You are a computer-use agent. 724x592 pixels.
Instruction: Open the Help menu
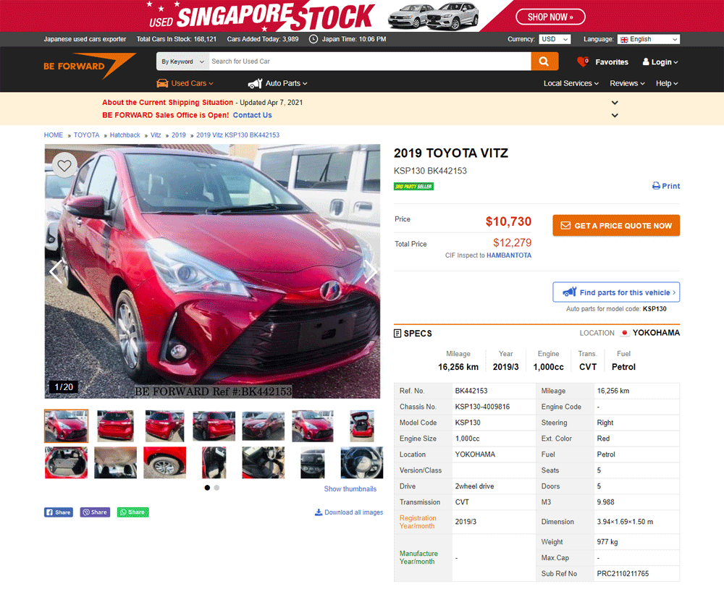coord(667,83)
